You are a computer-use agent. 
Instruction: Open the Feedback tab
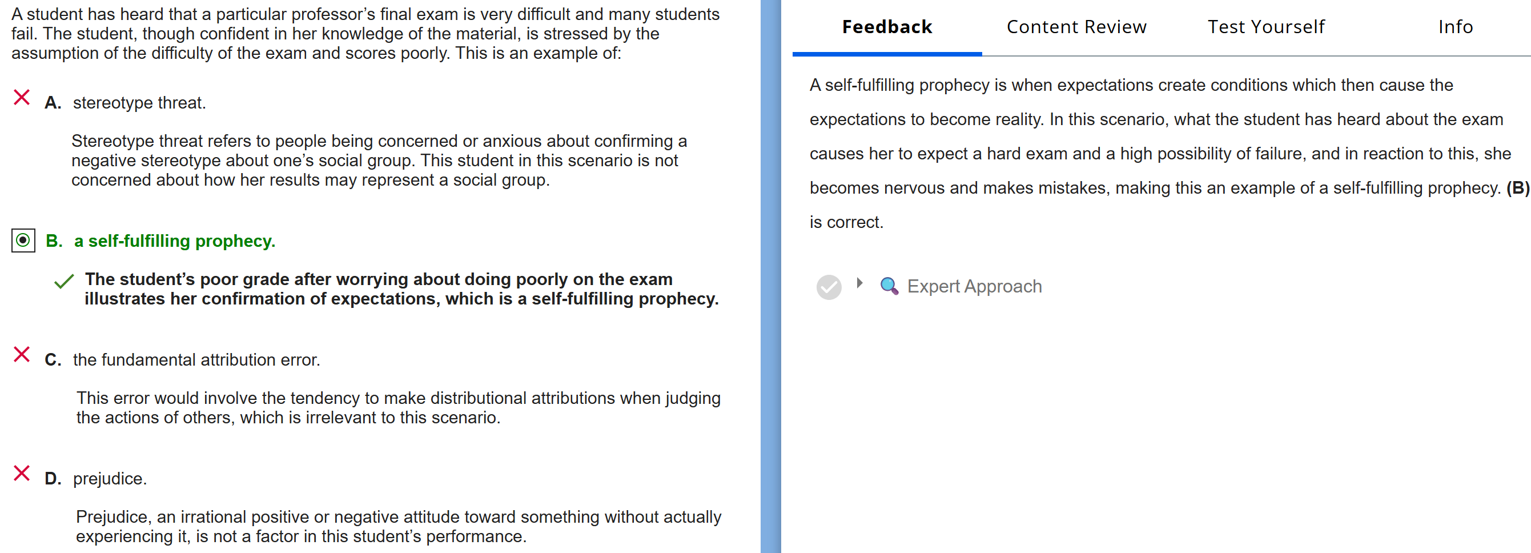pos(887,27)
